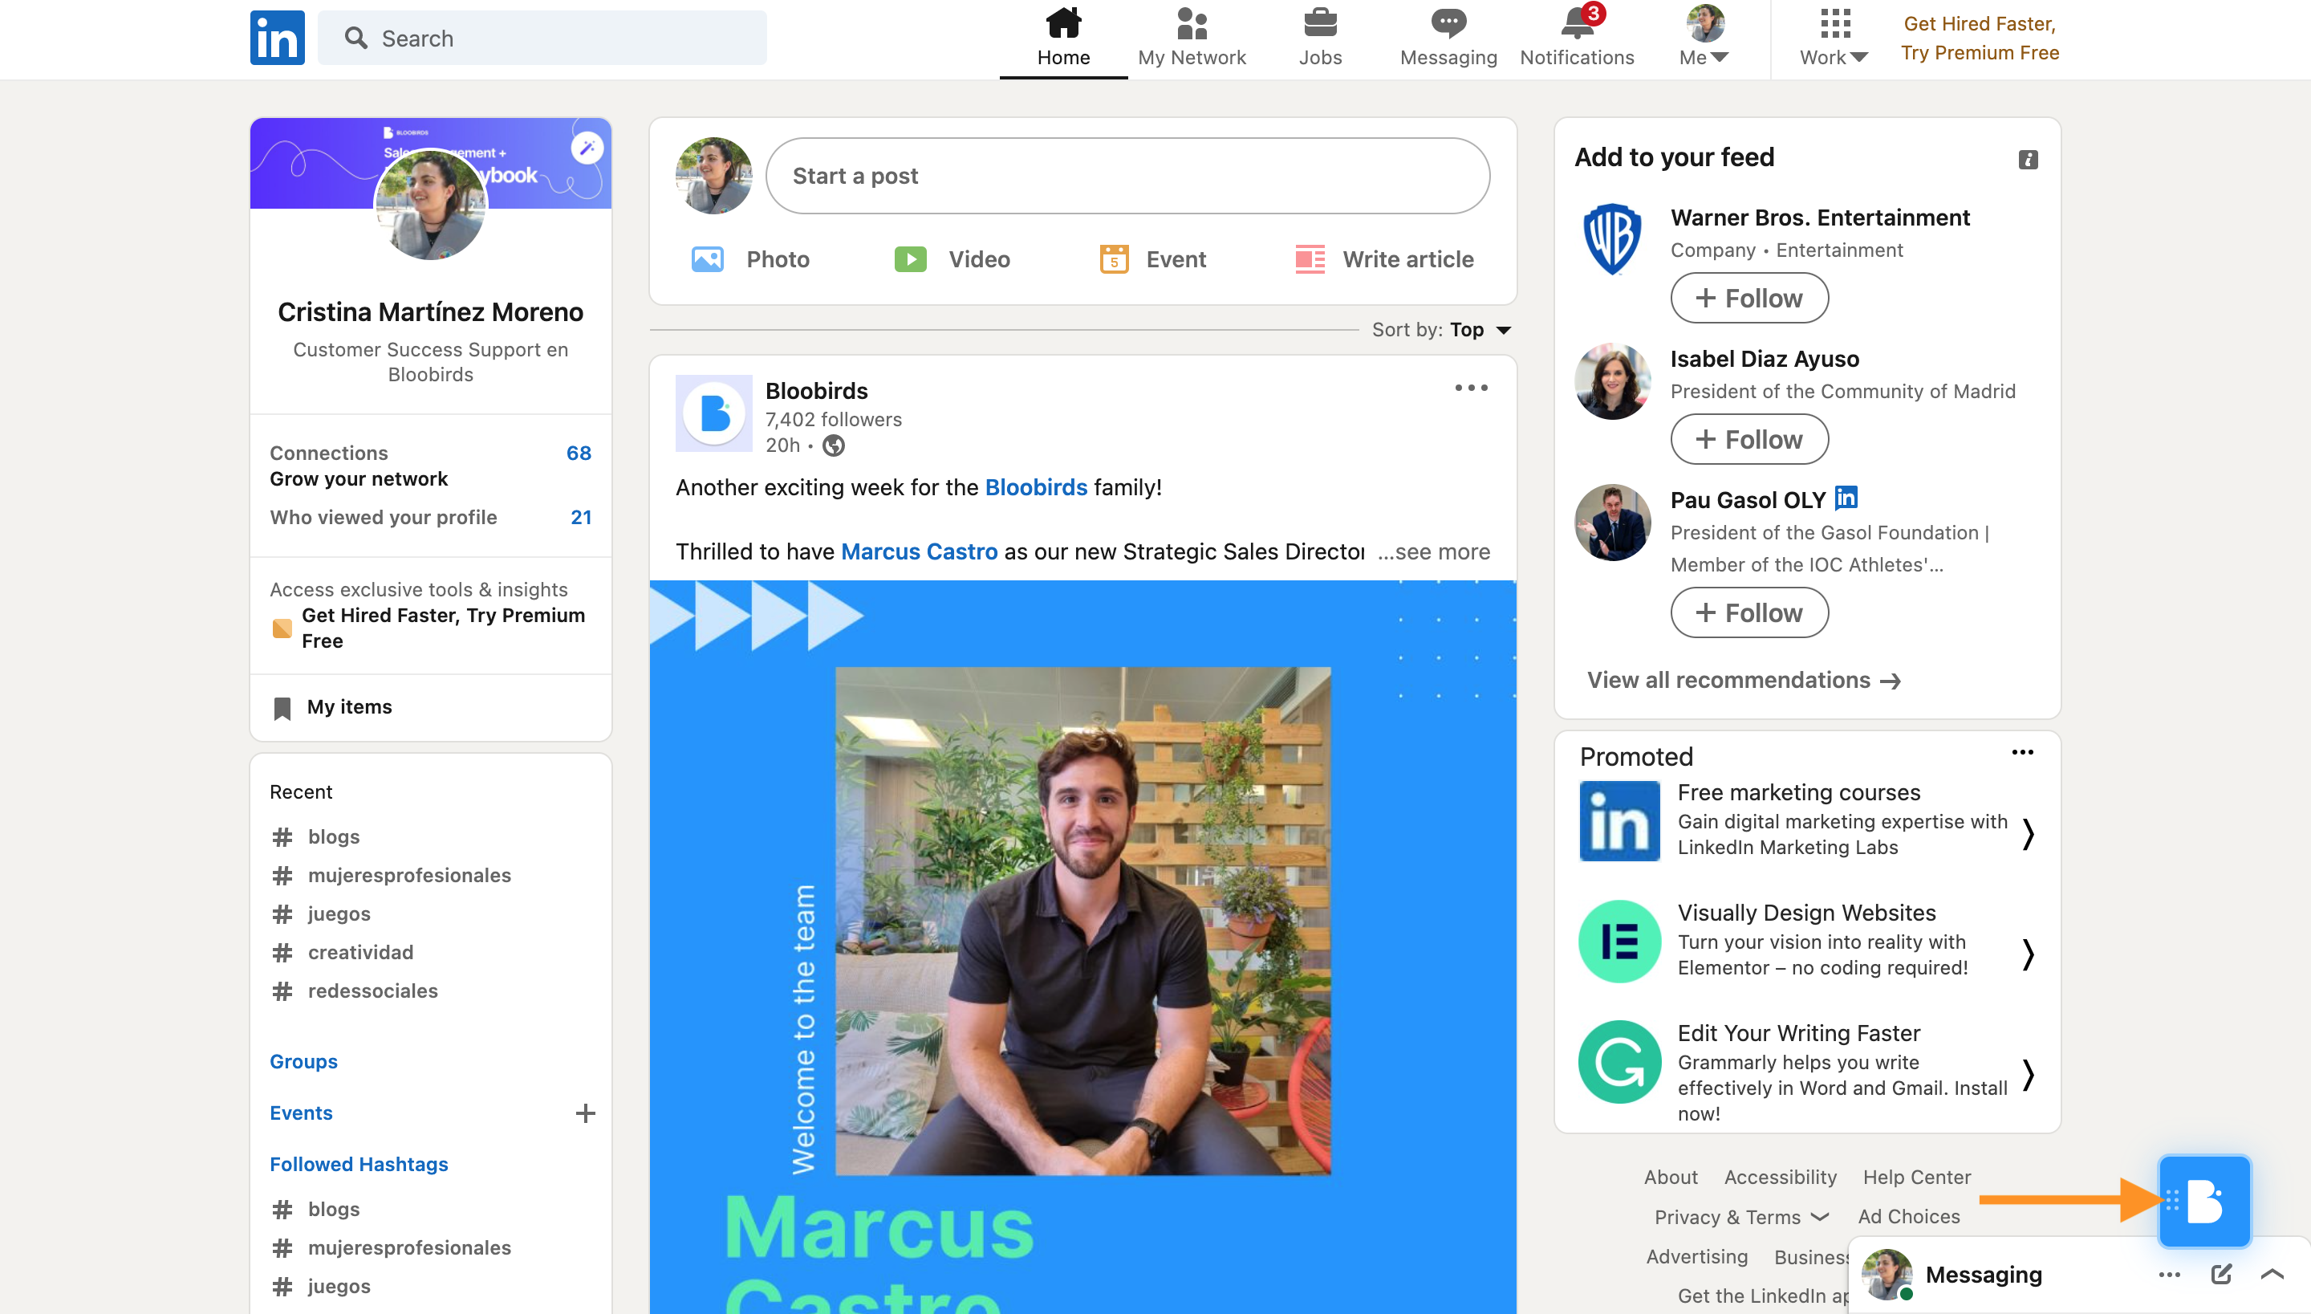Expand the Work apps dropdown
Image resolution: width=2311 pixels, height=1314 pixels.
(x=1834, y=38)
